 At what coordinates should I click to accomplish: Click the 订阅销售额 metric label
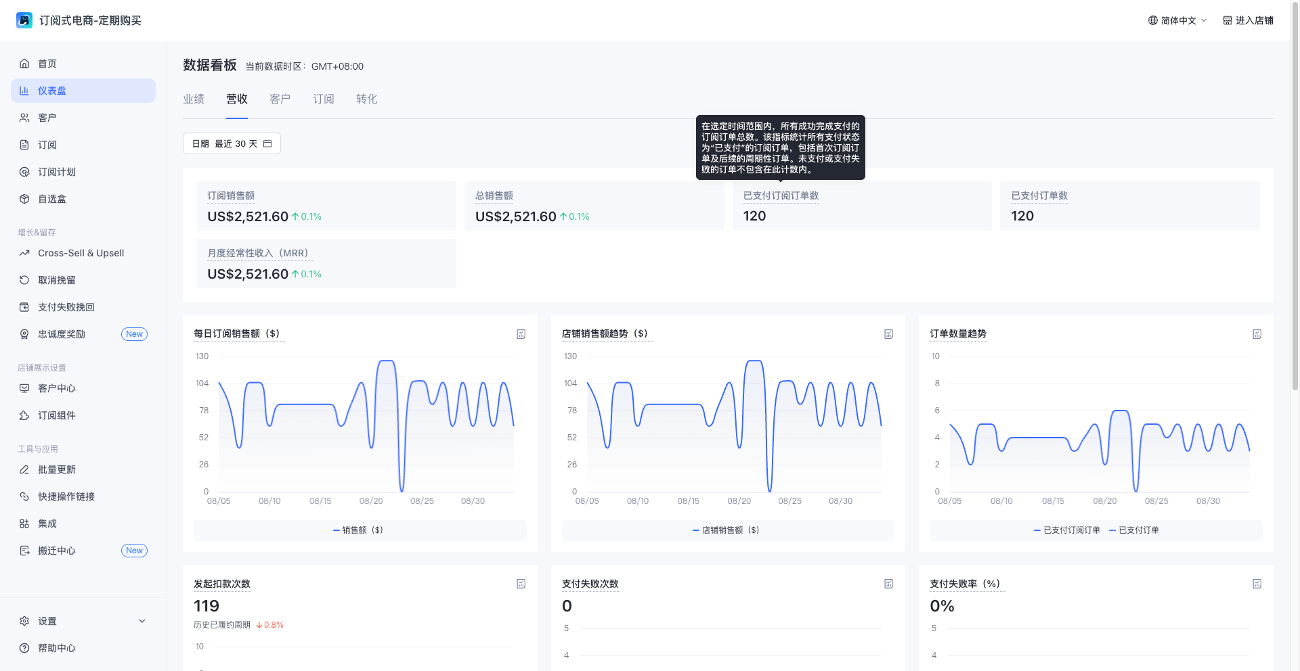pyautogui.click(x=231, y=195)
